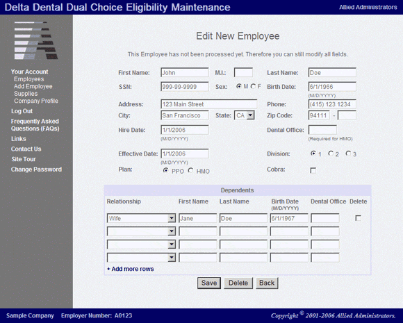Check the Cobra checkbox
Image resolution: width=403 pixels, height=323 pixels.
[313, 170]
